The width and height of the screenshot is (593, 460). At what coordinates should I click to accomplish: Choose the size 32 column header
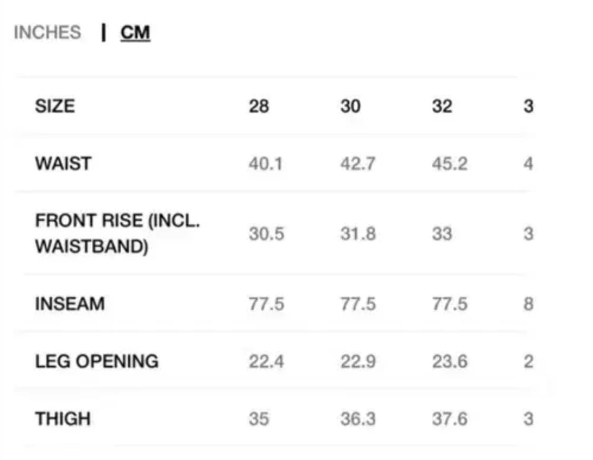coord(442,106)
